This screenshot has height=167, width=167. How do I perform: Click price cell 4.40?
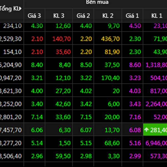[86, 26]
